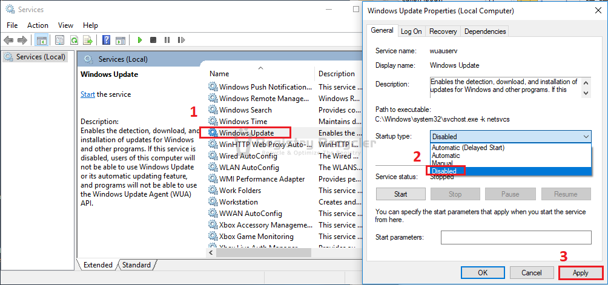
Task: Click the Back arrow in Services toolbar
Action: [8, 40]
